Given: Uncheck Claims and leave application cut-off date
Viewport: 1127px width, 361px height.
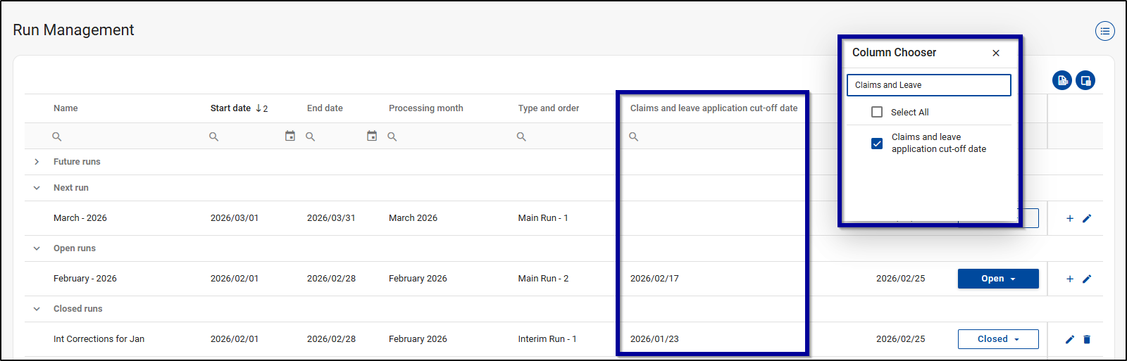Looking at the screenshot, I should 877,144.
